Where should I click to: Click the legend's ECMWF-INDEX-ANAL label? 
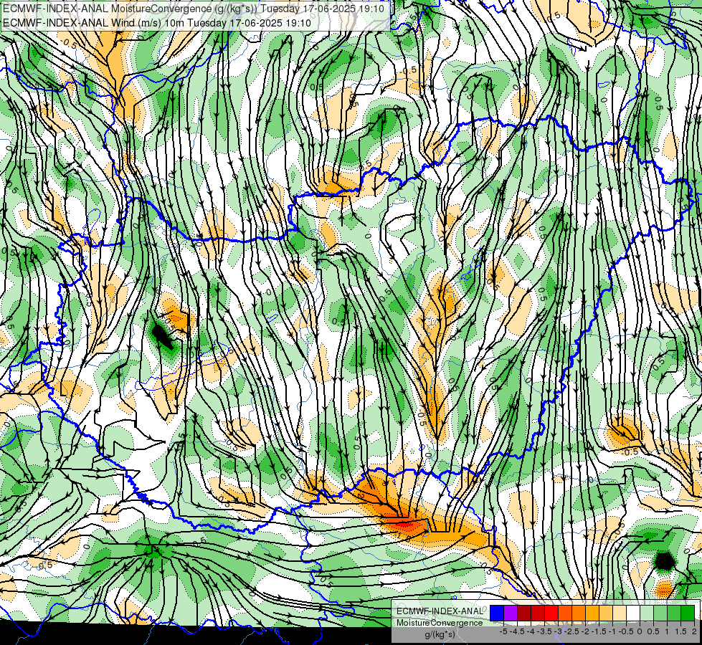click(x=440, y=611)
